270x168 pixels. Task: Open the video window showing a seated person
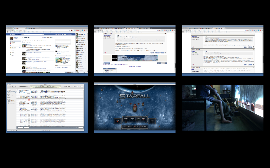pyautogui.click(x=223, y=108)
